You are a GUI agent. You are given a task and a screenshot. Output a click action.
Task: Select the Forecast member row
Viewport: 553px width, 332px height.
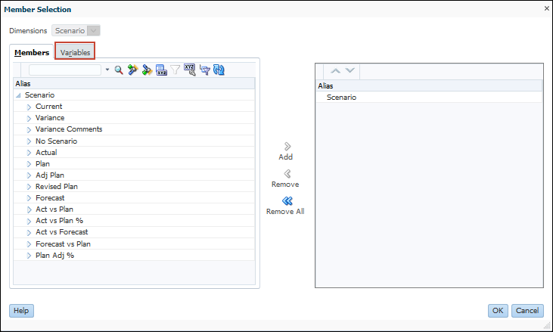point(134,197)
